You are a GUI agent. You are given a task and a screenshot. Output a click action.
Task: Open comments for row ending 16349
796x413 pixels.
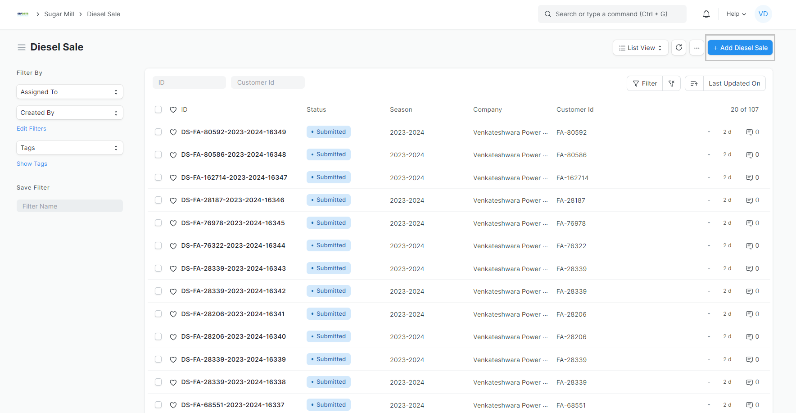[x=752, y=132]
